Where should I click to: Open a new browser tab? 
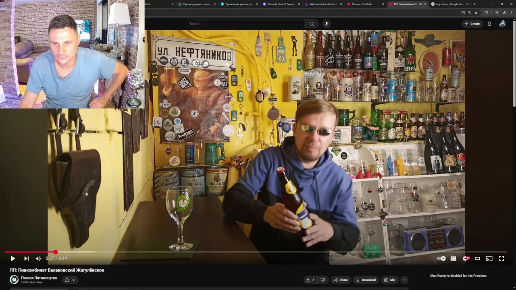click(x=474, y=4)
